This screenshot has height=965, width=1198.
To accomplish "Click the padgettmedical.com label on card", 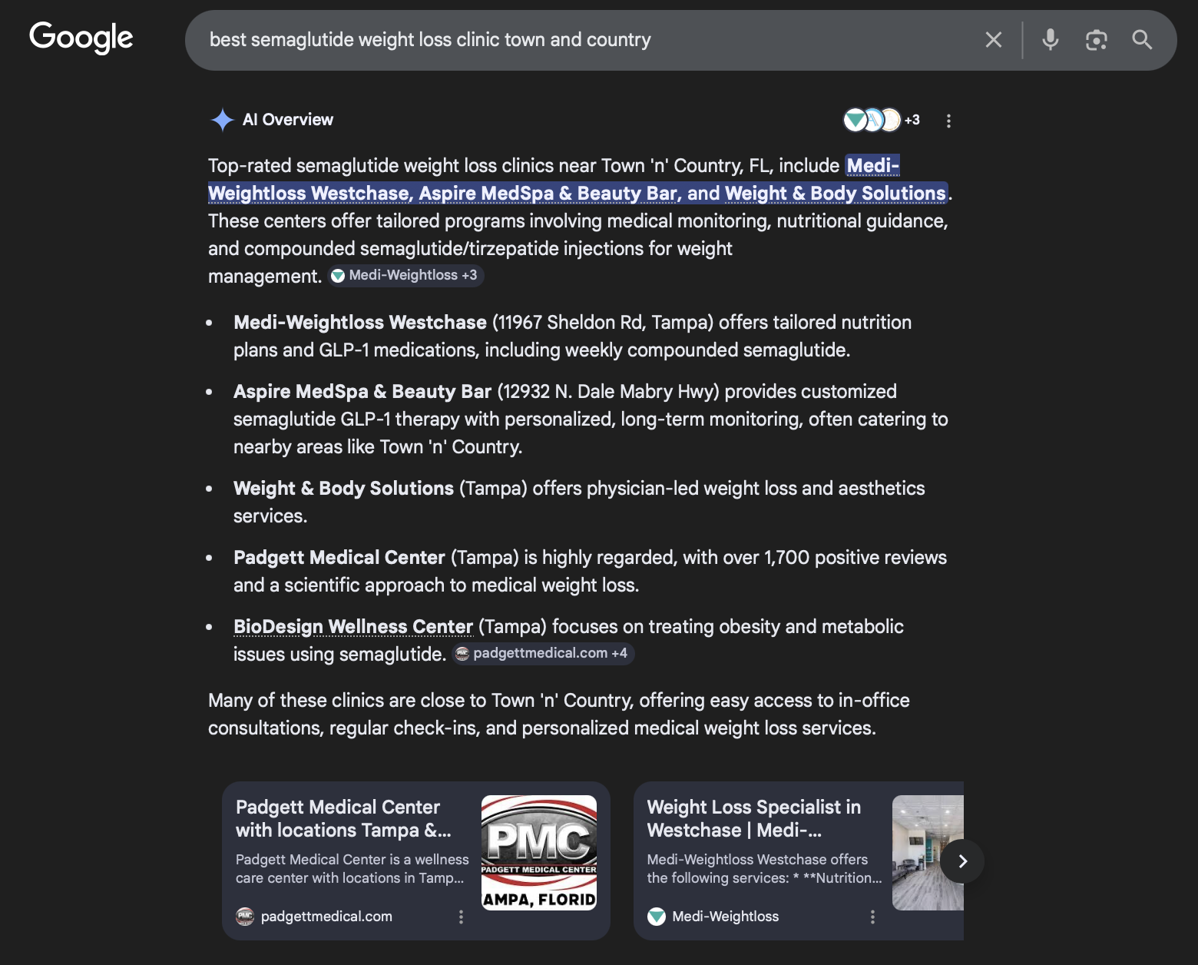I will (x=326, y=917).
